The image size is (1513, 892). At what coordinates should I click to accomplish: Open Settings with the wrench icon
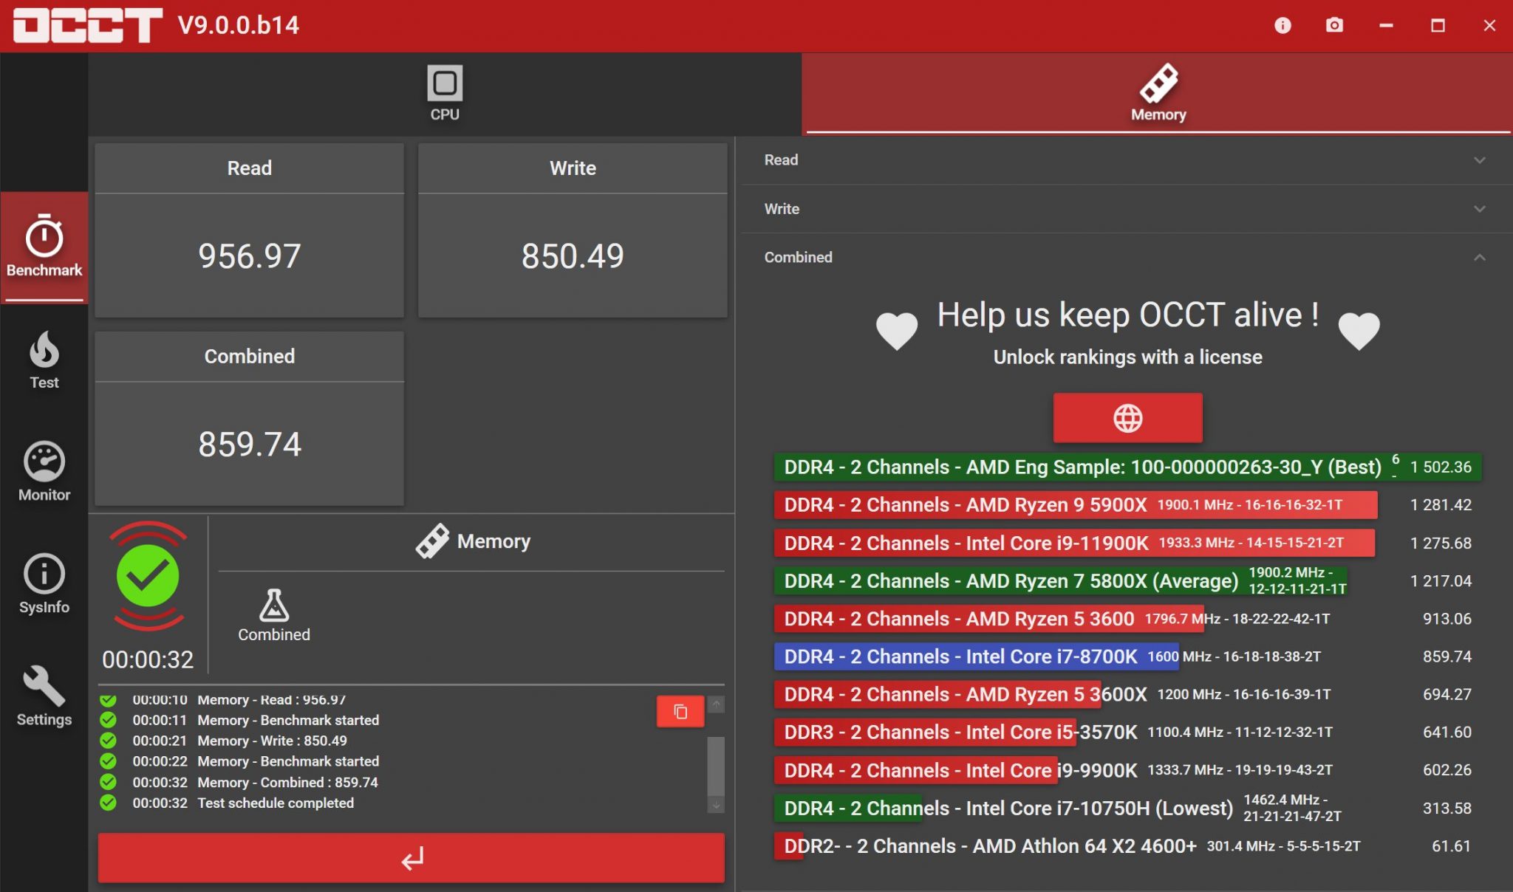tap(44, 697)
